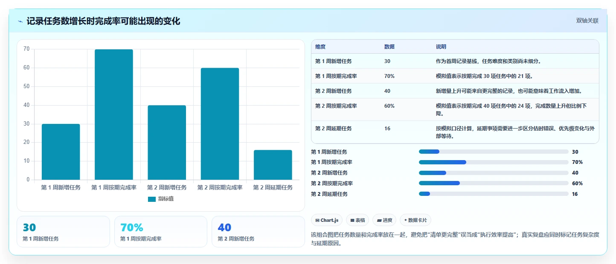Viewport: 616px width, 264px height.
Task: Click table data value 16
Action: coord(387,129)
